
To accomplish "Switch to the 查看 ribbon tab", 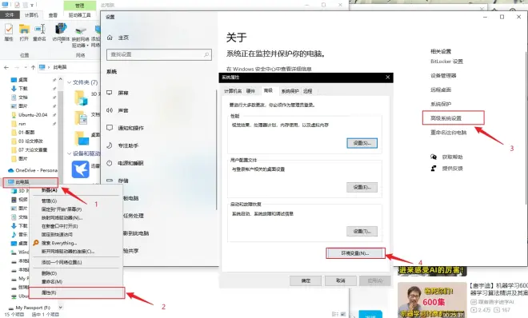I will click(x=53, y=15).
